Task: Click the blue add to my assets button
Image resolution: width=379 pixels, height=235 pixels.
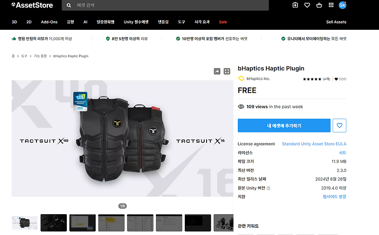Action: 284,125
